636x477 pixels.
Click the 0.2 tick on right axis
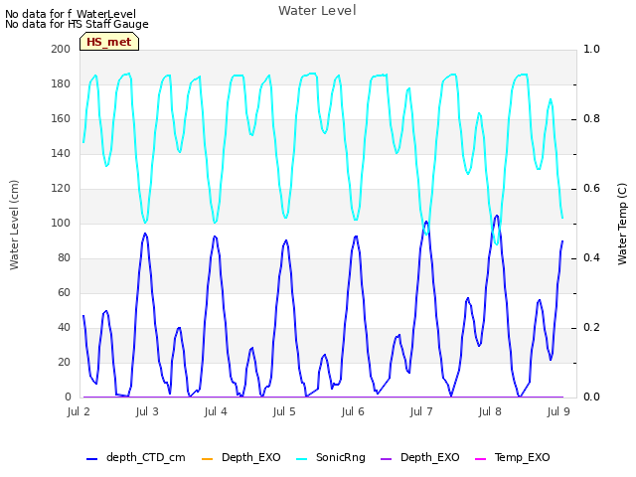click(591, 327)
